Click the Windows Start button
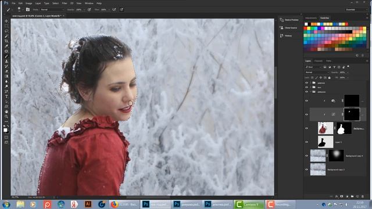This screenshot has height=209, width=372. click(6, 204)
